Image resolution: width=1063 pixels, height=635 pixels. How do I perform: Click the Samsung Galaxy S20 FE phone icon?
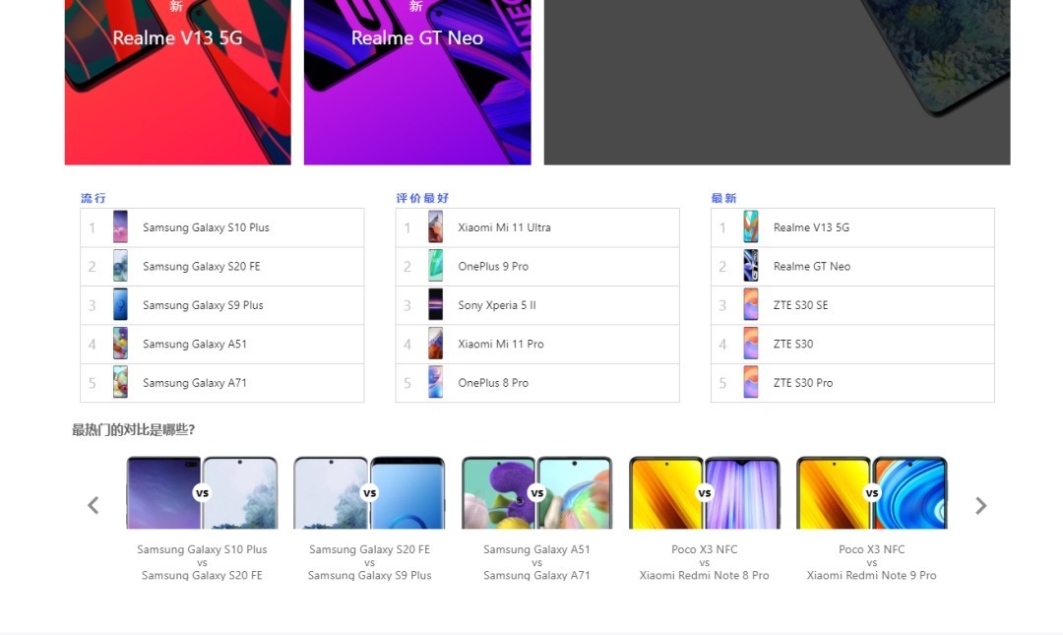tap(120, 266)
